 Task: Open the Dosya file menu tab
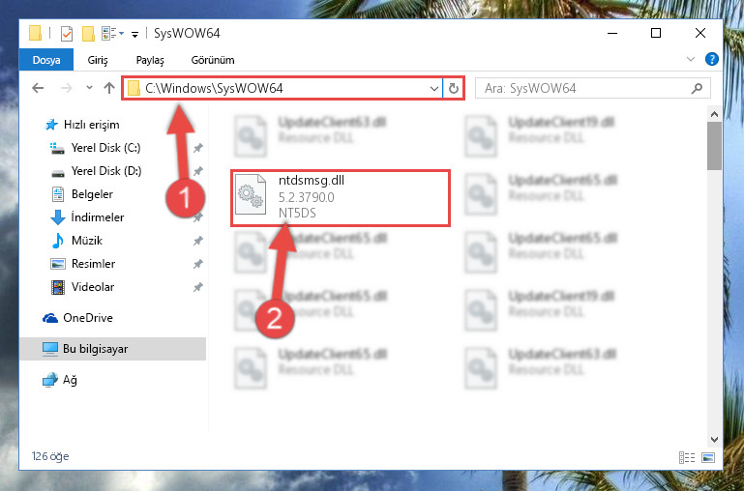pyautogui.click(x=46, y=60)
